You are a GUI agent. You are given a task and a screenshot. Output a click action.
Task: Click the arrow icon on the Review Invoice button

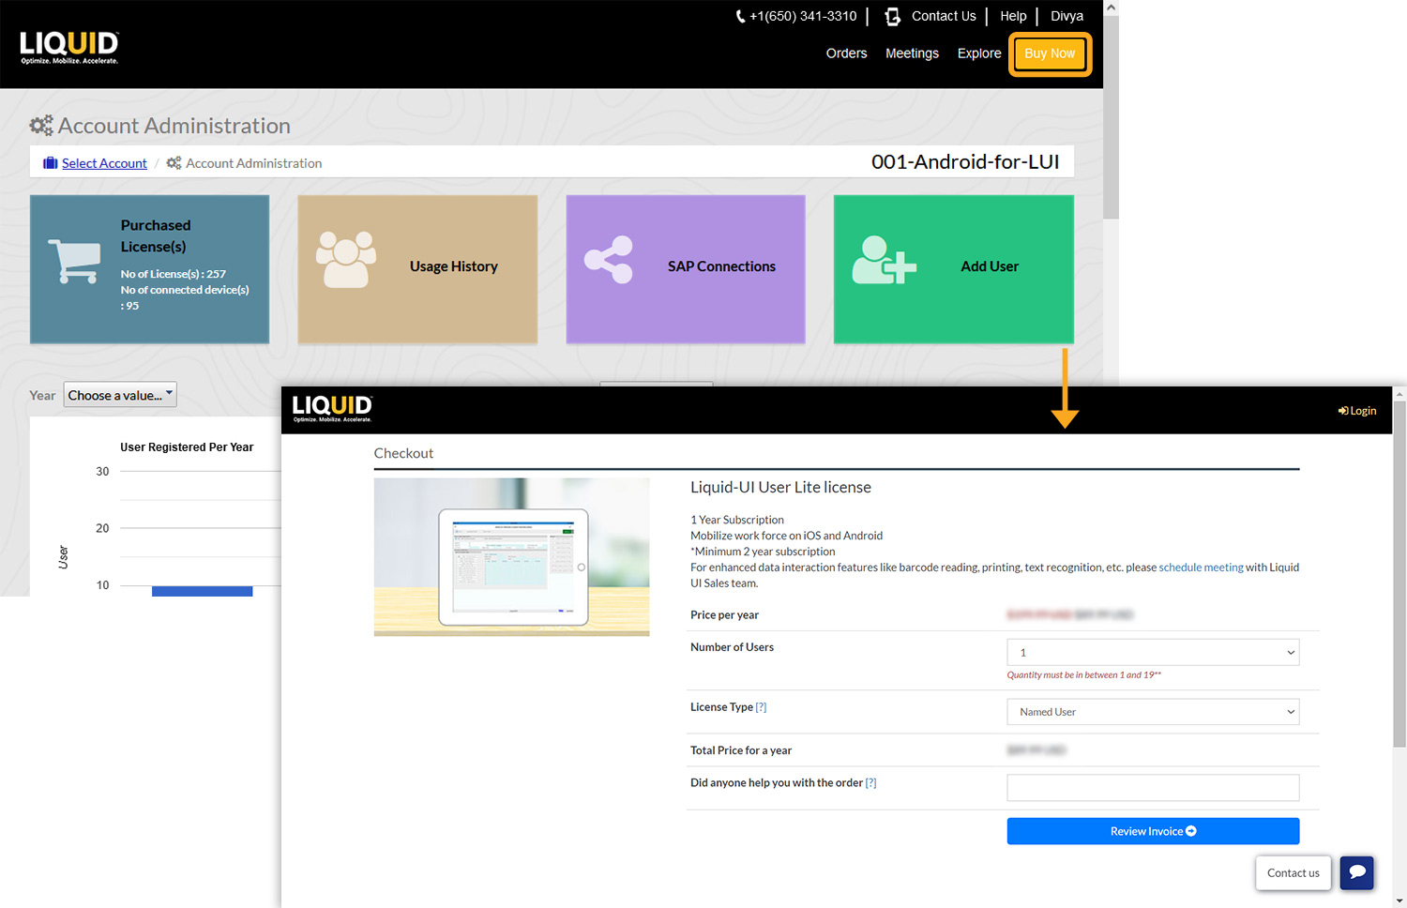click(x=1191, y=831)
